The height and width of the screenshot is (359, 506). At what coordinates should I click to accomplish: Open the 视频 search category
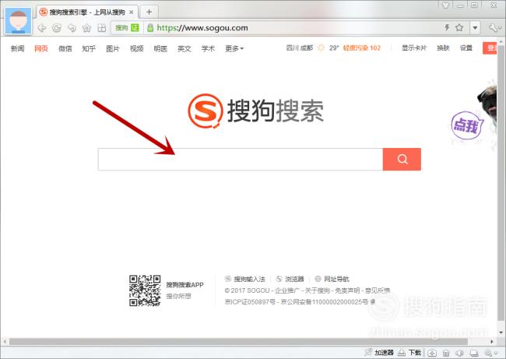pyautogui.click(x=136, y=48)
